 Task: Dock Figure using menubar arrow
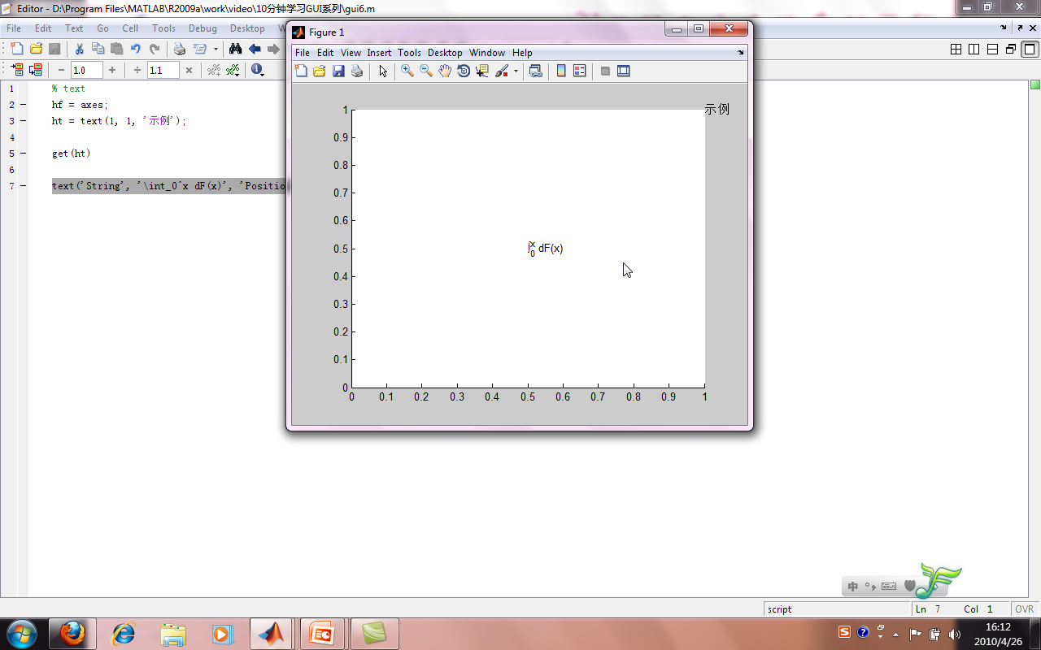tap(741, 53)
